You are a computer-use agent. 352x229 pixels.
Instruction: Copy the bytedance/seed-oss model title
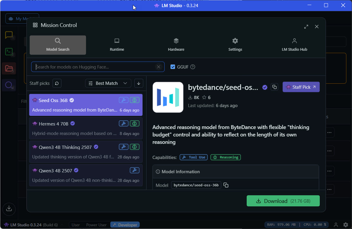pos(274,87)
